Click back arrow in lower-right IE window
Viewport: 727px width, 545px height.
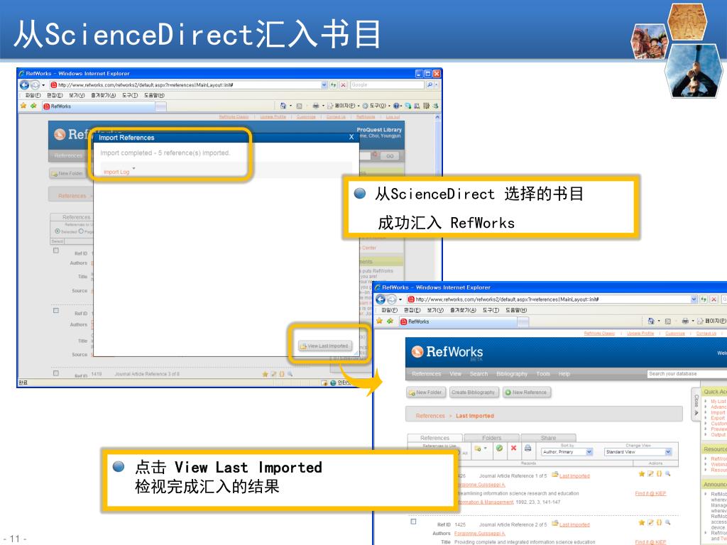381,299
